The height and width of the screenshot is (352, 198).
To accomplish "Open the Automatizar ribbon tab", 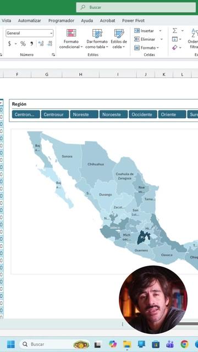I will pyautogui.click(x=29, y=20).
